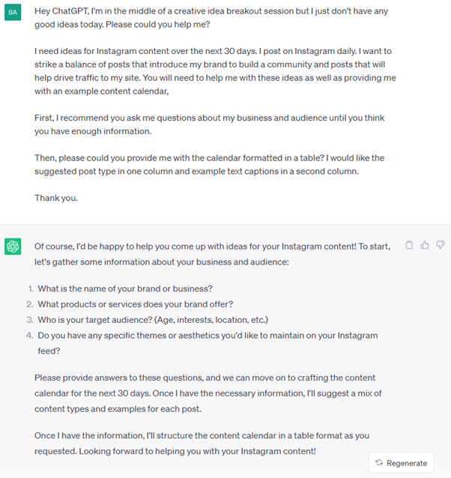This screenshot has width=451, height=478.
Task: Click the 'Once I have the information' paragraph
Action: click(x=202, y=444)
